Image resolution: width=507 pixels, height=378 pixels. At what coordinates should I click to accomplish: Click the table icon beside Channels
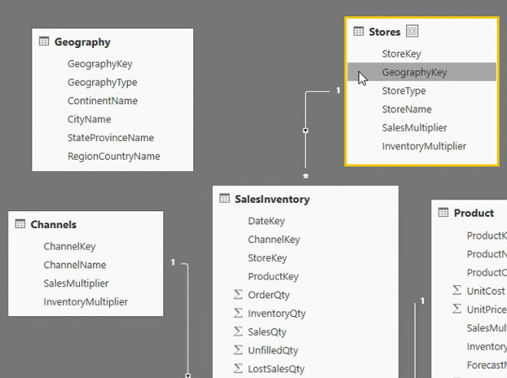[20, 223]
